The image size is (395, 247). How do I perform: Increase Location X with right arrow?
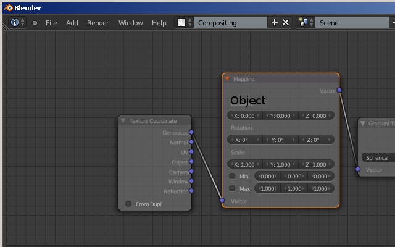coord(258,115)
